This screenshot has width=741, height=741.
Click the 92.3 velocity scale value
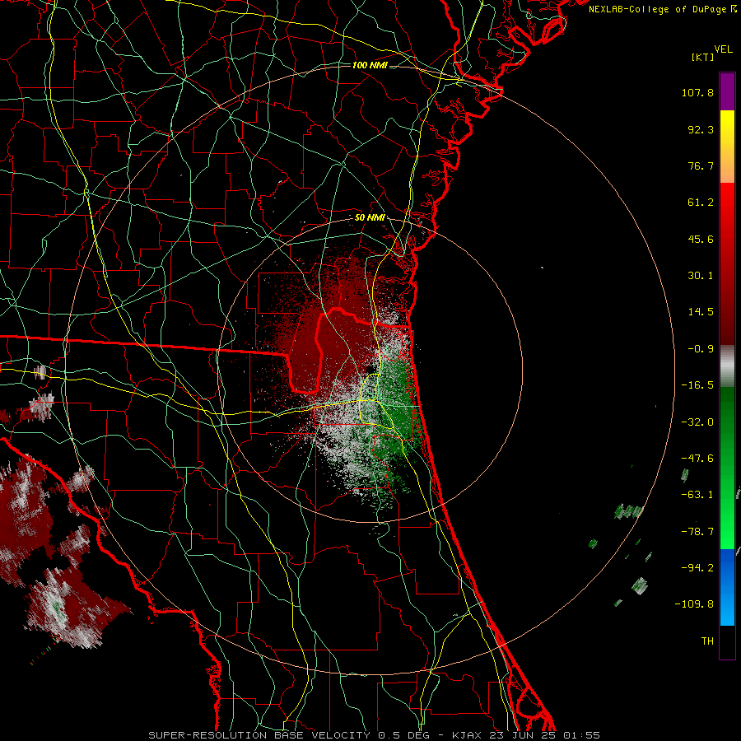click(701, 129)
